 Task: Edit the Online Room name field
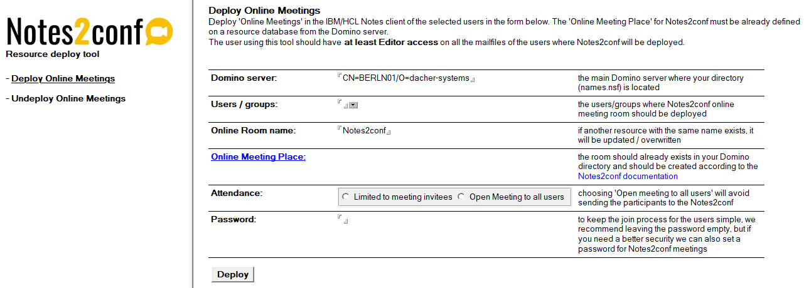tap(365, 131)
